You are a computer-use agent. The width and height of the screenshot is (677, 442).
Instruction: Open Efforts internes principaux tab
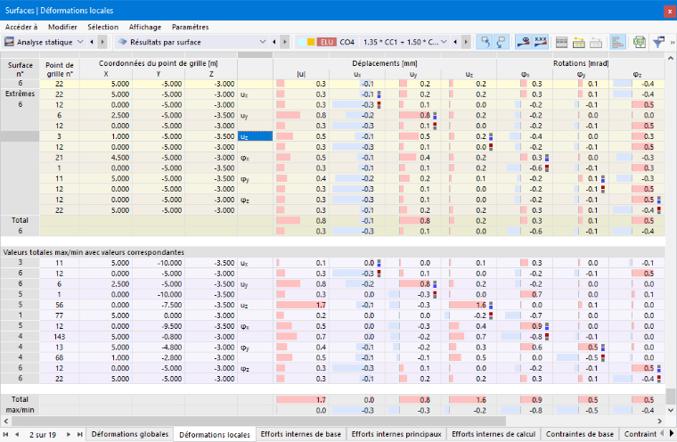396,434
